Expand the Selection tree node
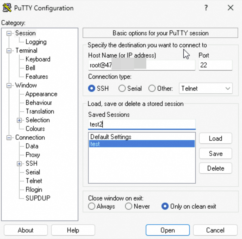The width and height of the screenshot is (242, 239). pos(19,120)
